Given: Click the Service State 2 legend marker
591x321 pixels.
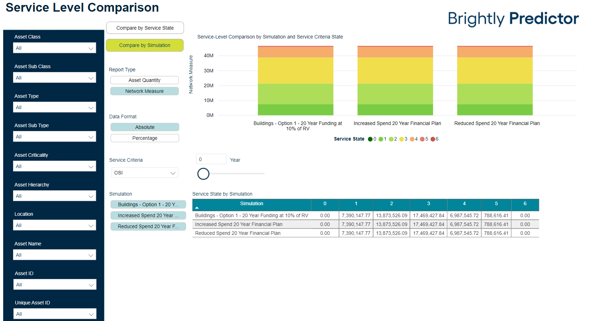Looking at the screenshot, I should pyautogui.click(x=391, y=139).
